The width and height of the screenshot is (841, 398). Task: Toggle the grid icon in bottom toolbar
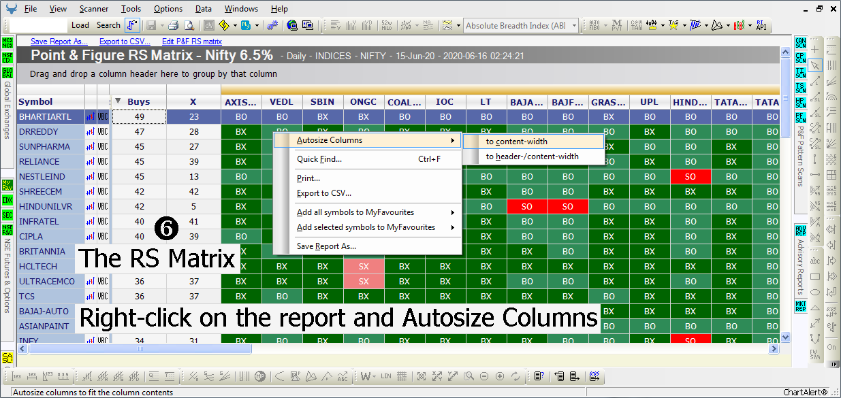(x=402, y=376)
